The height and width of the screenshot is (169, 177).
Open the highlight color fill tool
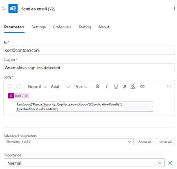click(x=133, y=86)
